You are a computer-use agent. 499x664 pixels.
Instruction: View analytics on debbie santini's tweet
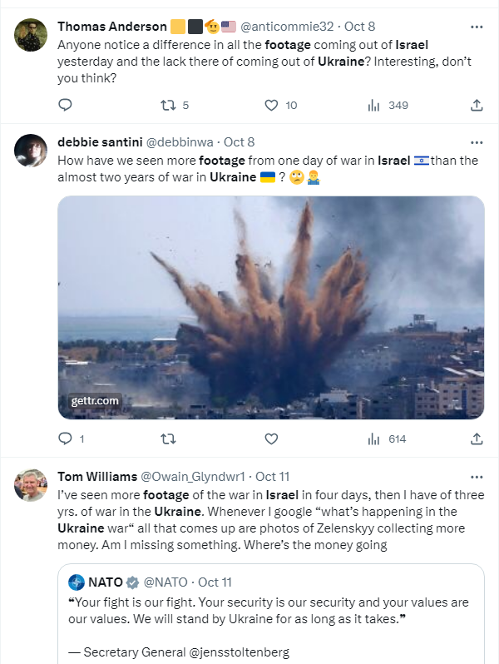coord(374,439)
